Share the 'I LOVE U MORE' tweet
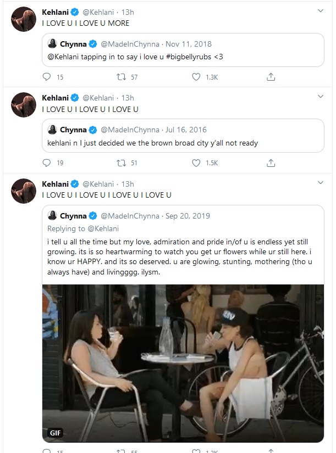 point(271,77)
